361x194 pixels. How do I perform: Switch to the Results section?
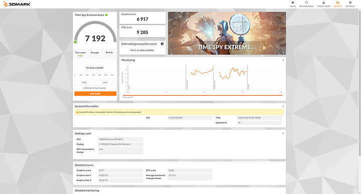tap(338, 4)
